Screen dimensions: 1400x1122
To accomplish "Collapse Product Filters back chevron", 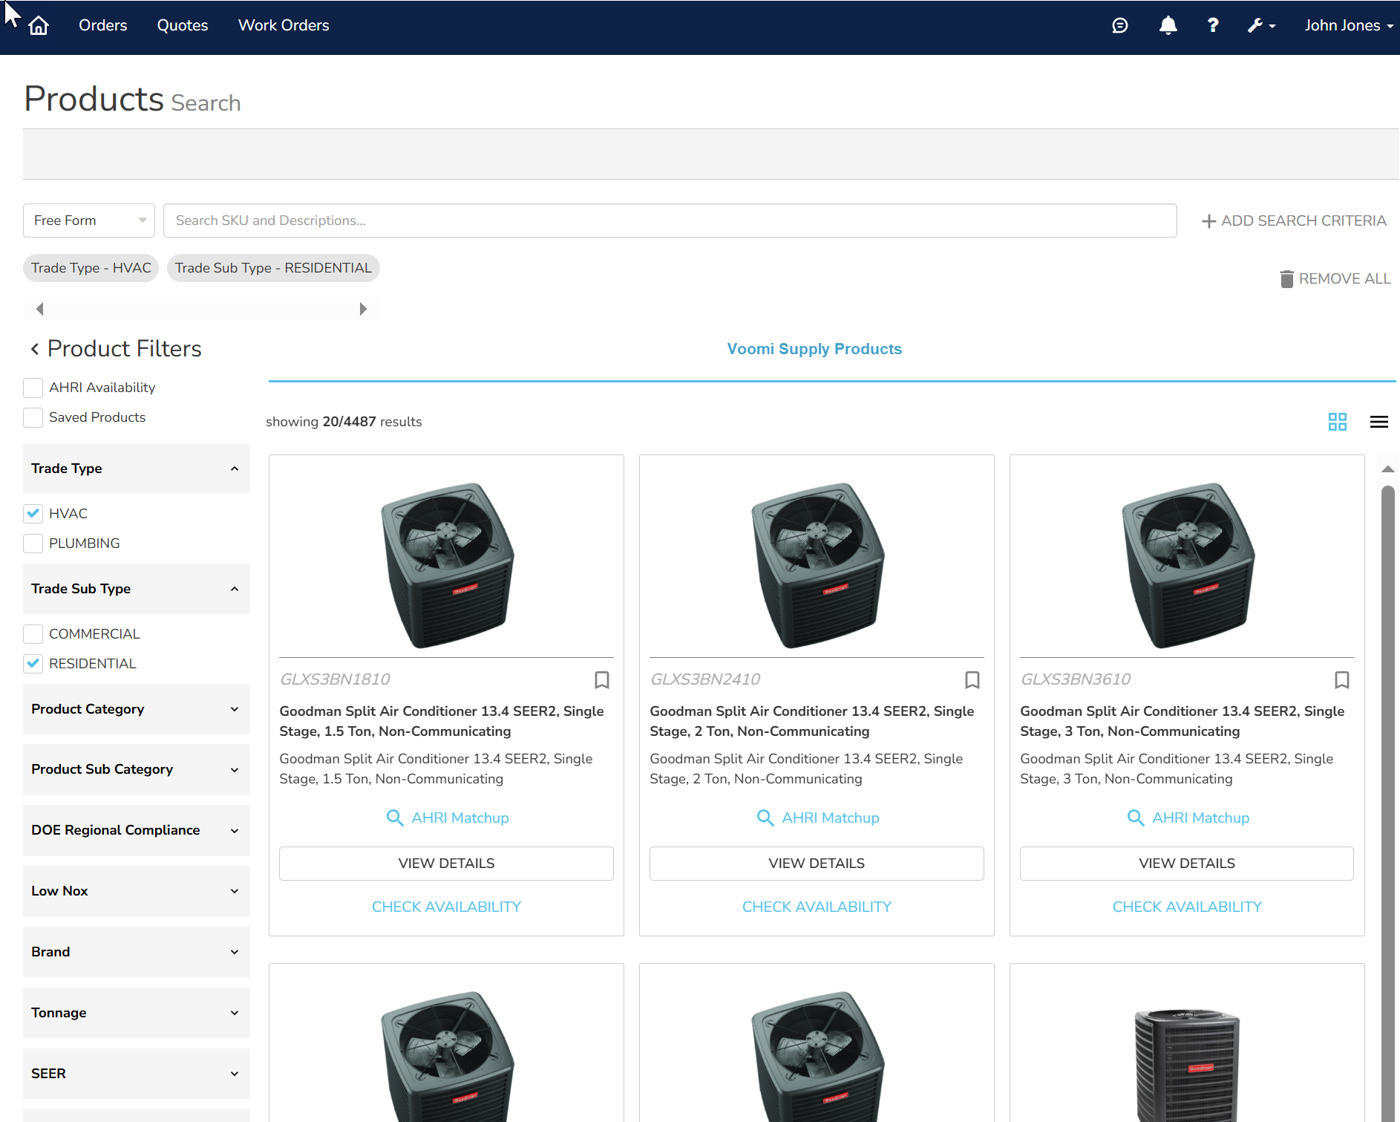I will [x=35, y=349].
